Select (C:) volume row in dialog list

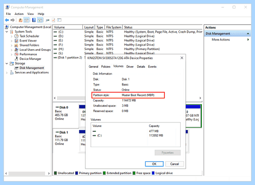pos(136,136)
